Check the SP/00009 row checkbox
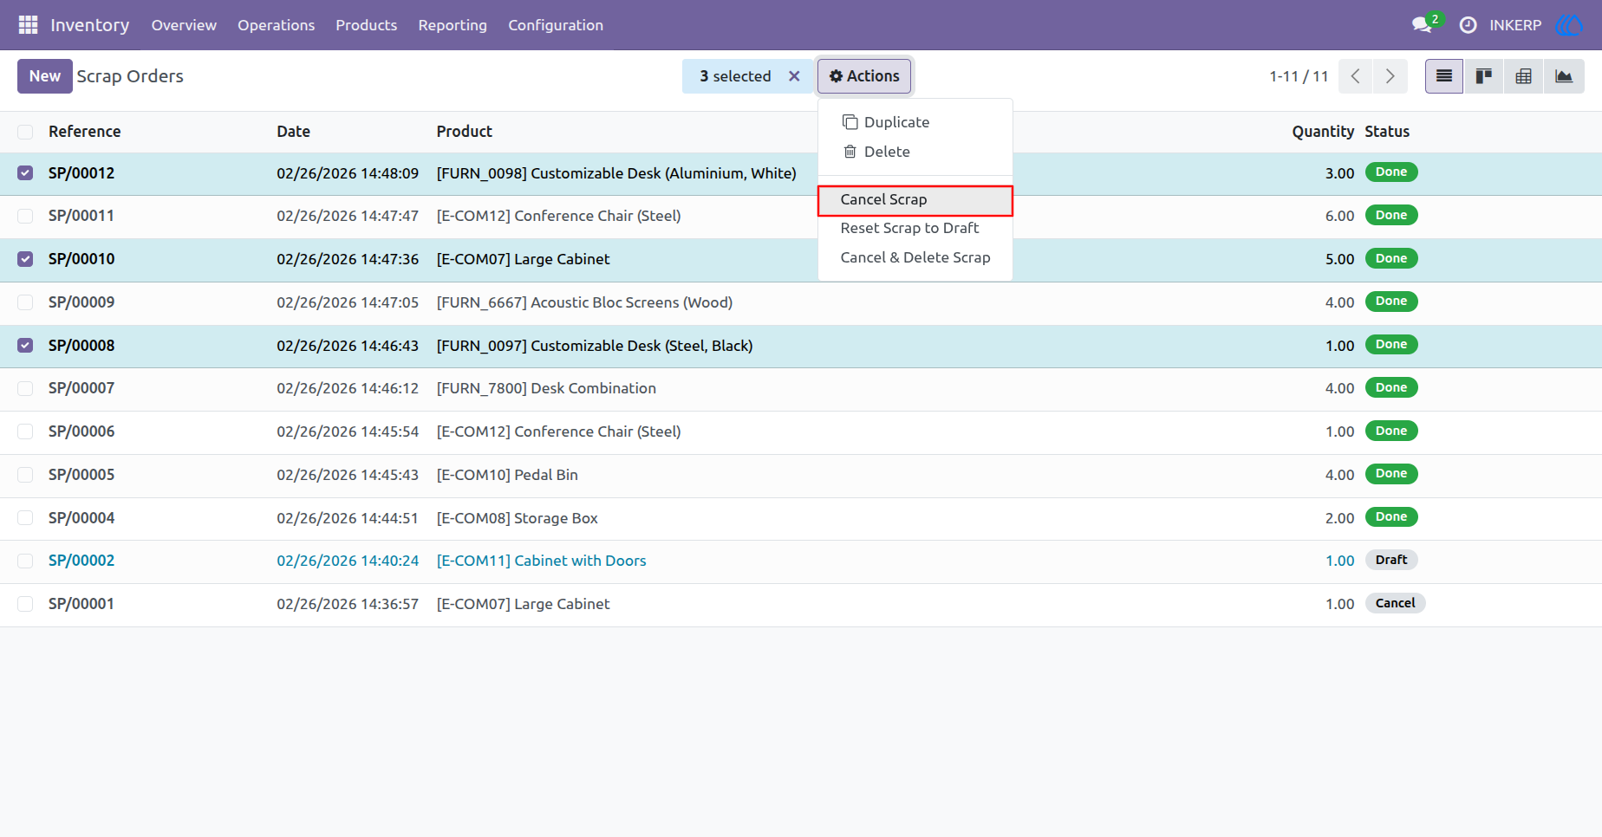The height and width of the screenshot is (837, 1602). click(25, 302)
